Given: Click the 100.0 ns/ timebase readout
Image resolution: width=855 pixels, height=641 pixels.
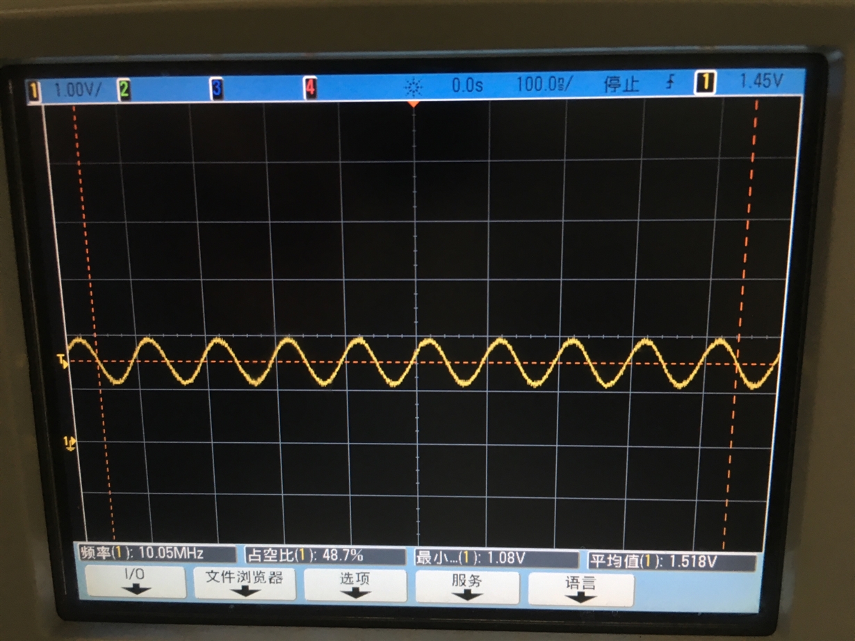Looking at the screenshot, I should [x=544, y=85].
